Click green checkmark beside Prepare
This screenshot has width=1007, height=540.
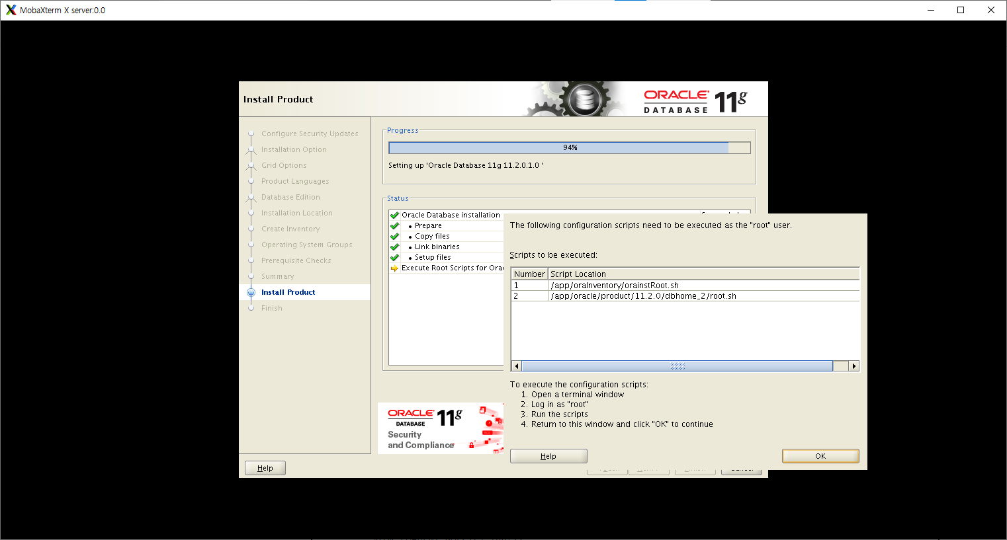[x=394, y=225]
